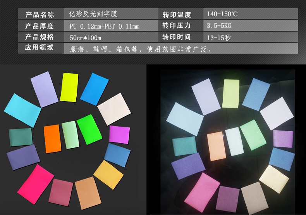
Task: Pick the cream white swatch in daylight photo
Action: tap(114, 109)
